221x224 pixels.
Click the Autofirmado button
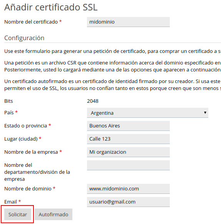click(54, 214)
